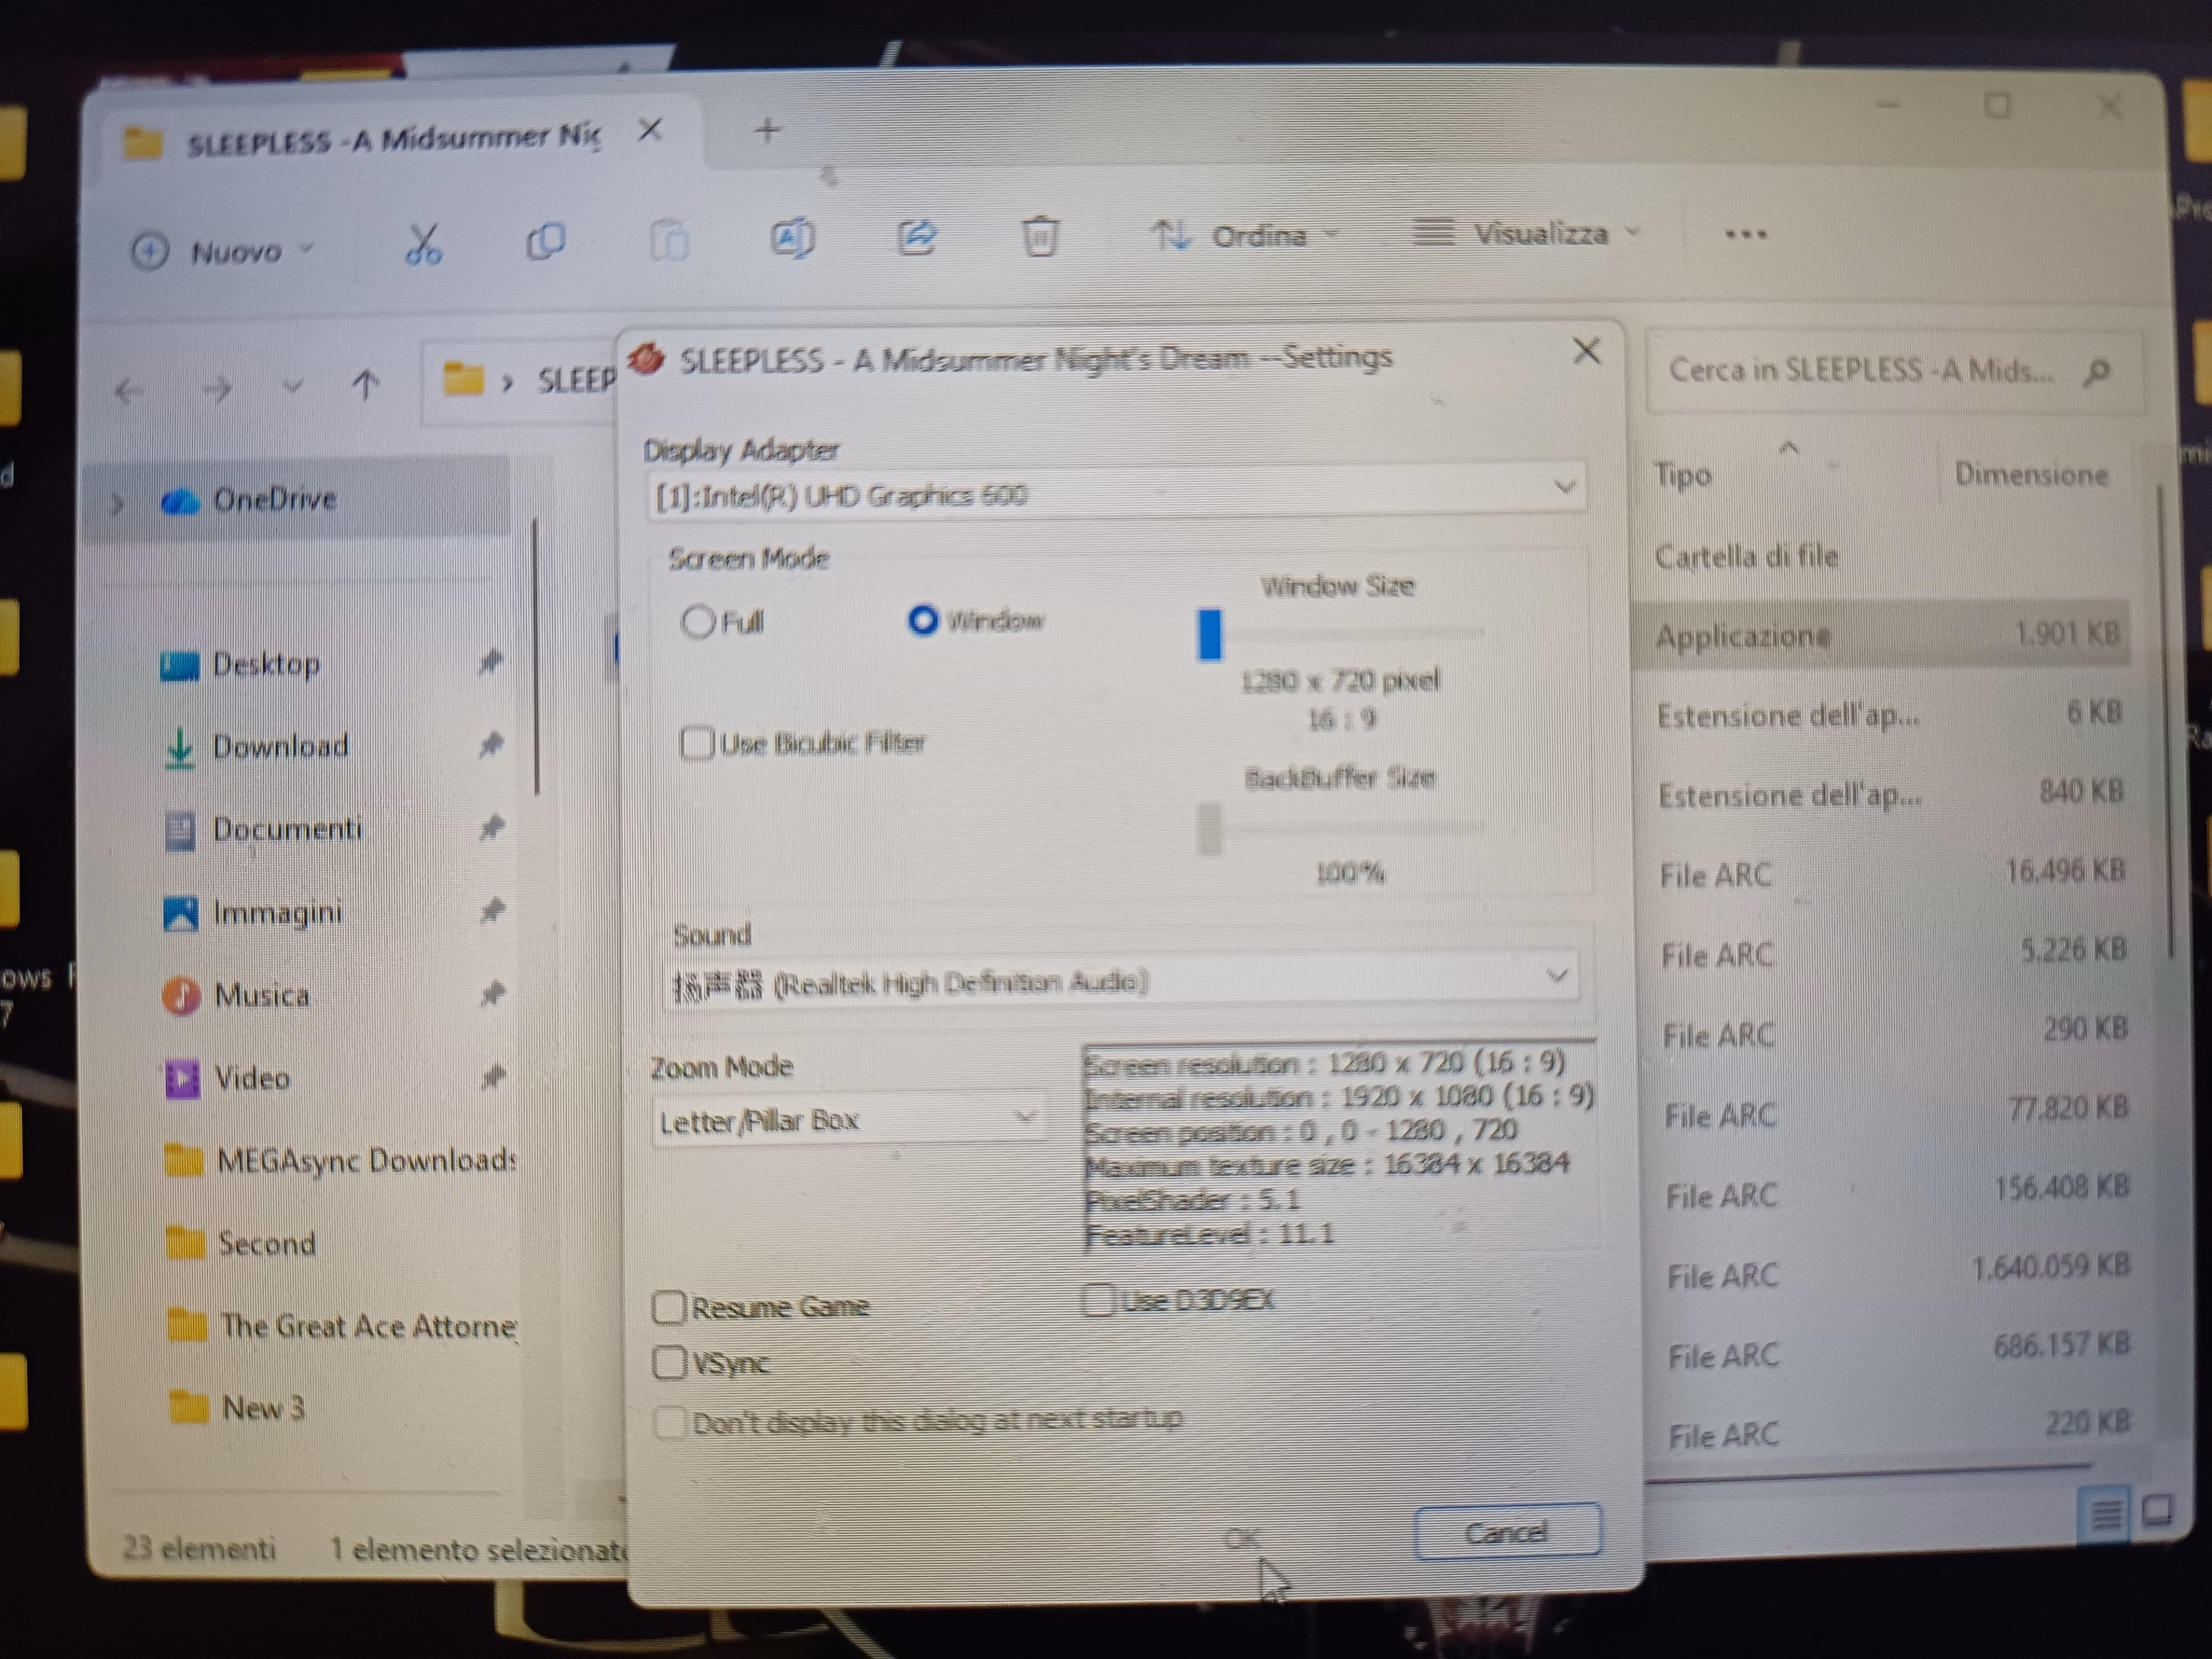Screen dimensions: 2212x1659
Task: Click the Rename icon in toolbar
Action: click(792, 239)
